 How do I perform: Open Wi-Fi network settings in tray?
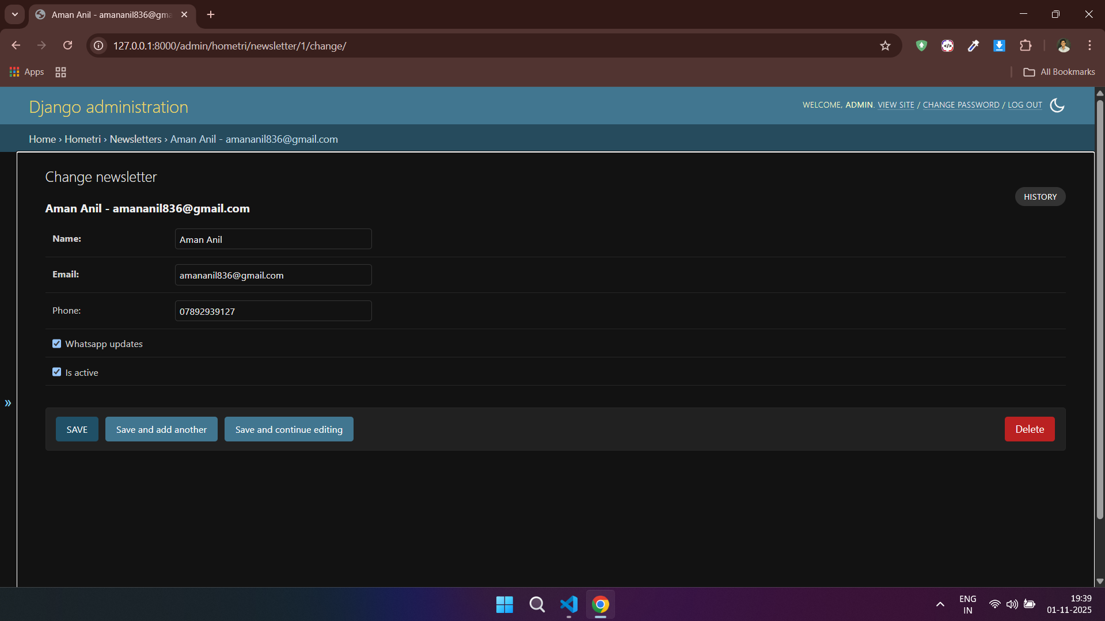[994, 604]
